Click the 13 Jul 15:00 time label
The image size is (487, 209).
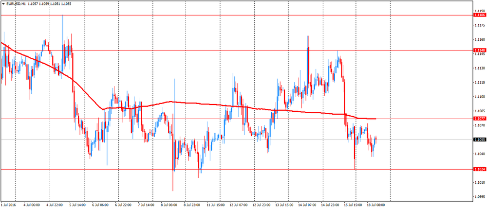(x=283, y=205)
